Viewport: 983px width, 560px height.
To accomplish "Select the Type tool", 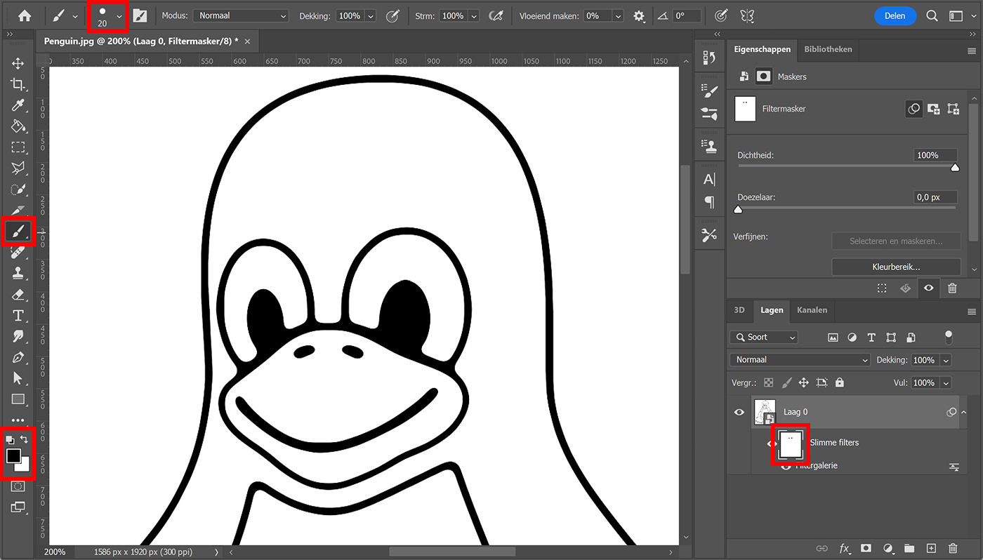I will click(x=19, y=315).
